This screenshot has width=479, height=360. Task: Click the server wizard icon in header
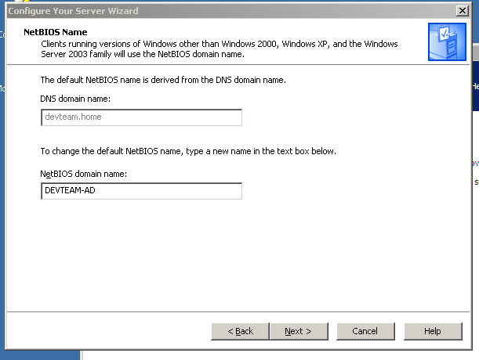pyautogui.click(x=447, y=41)
